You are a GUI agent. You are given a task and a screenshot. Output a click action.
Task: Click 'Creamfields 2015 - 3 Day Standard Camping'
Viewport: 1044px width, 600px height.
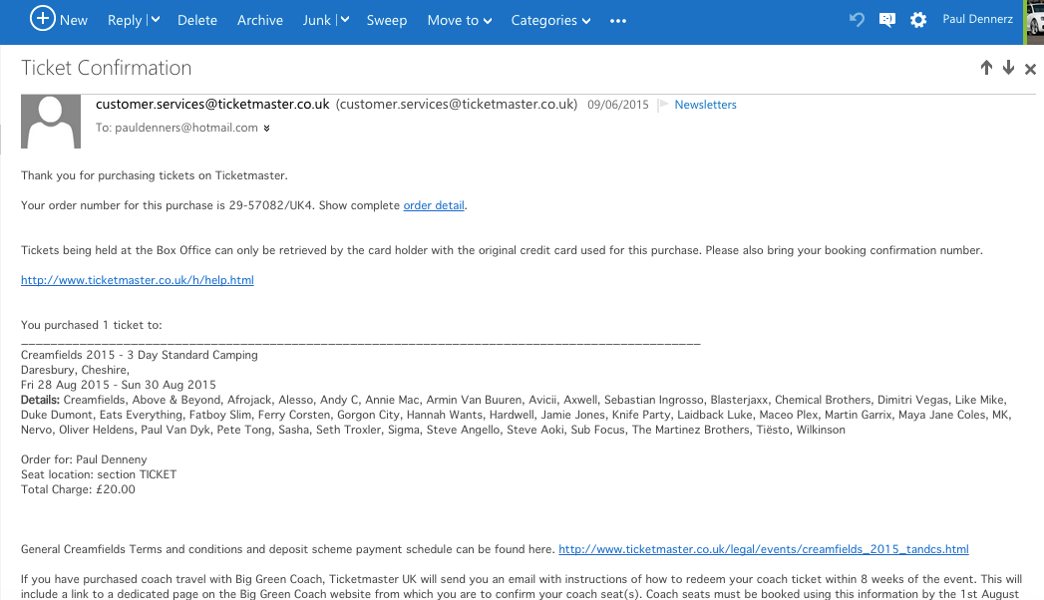click(x=140, y=355)
